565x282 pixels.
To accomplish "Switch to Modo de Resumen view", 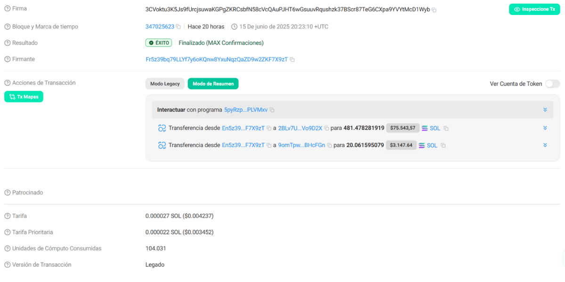I will [x=213, y=84].
